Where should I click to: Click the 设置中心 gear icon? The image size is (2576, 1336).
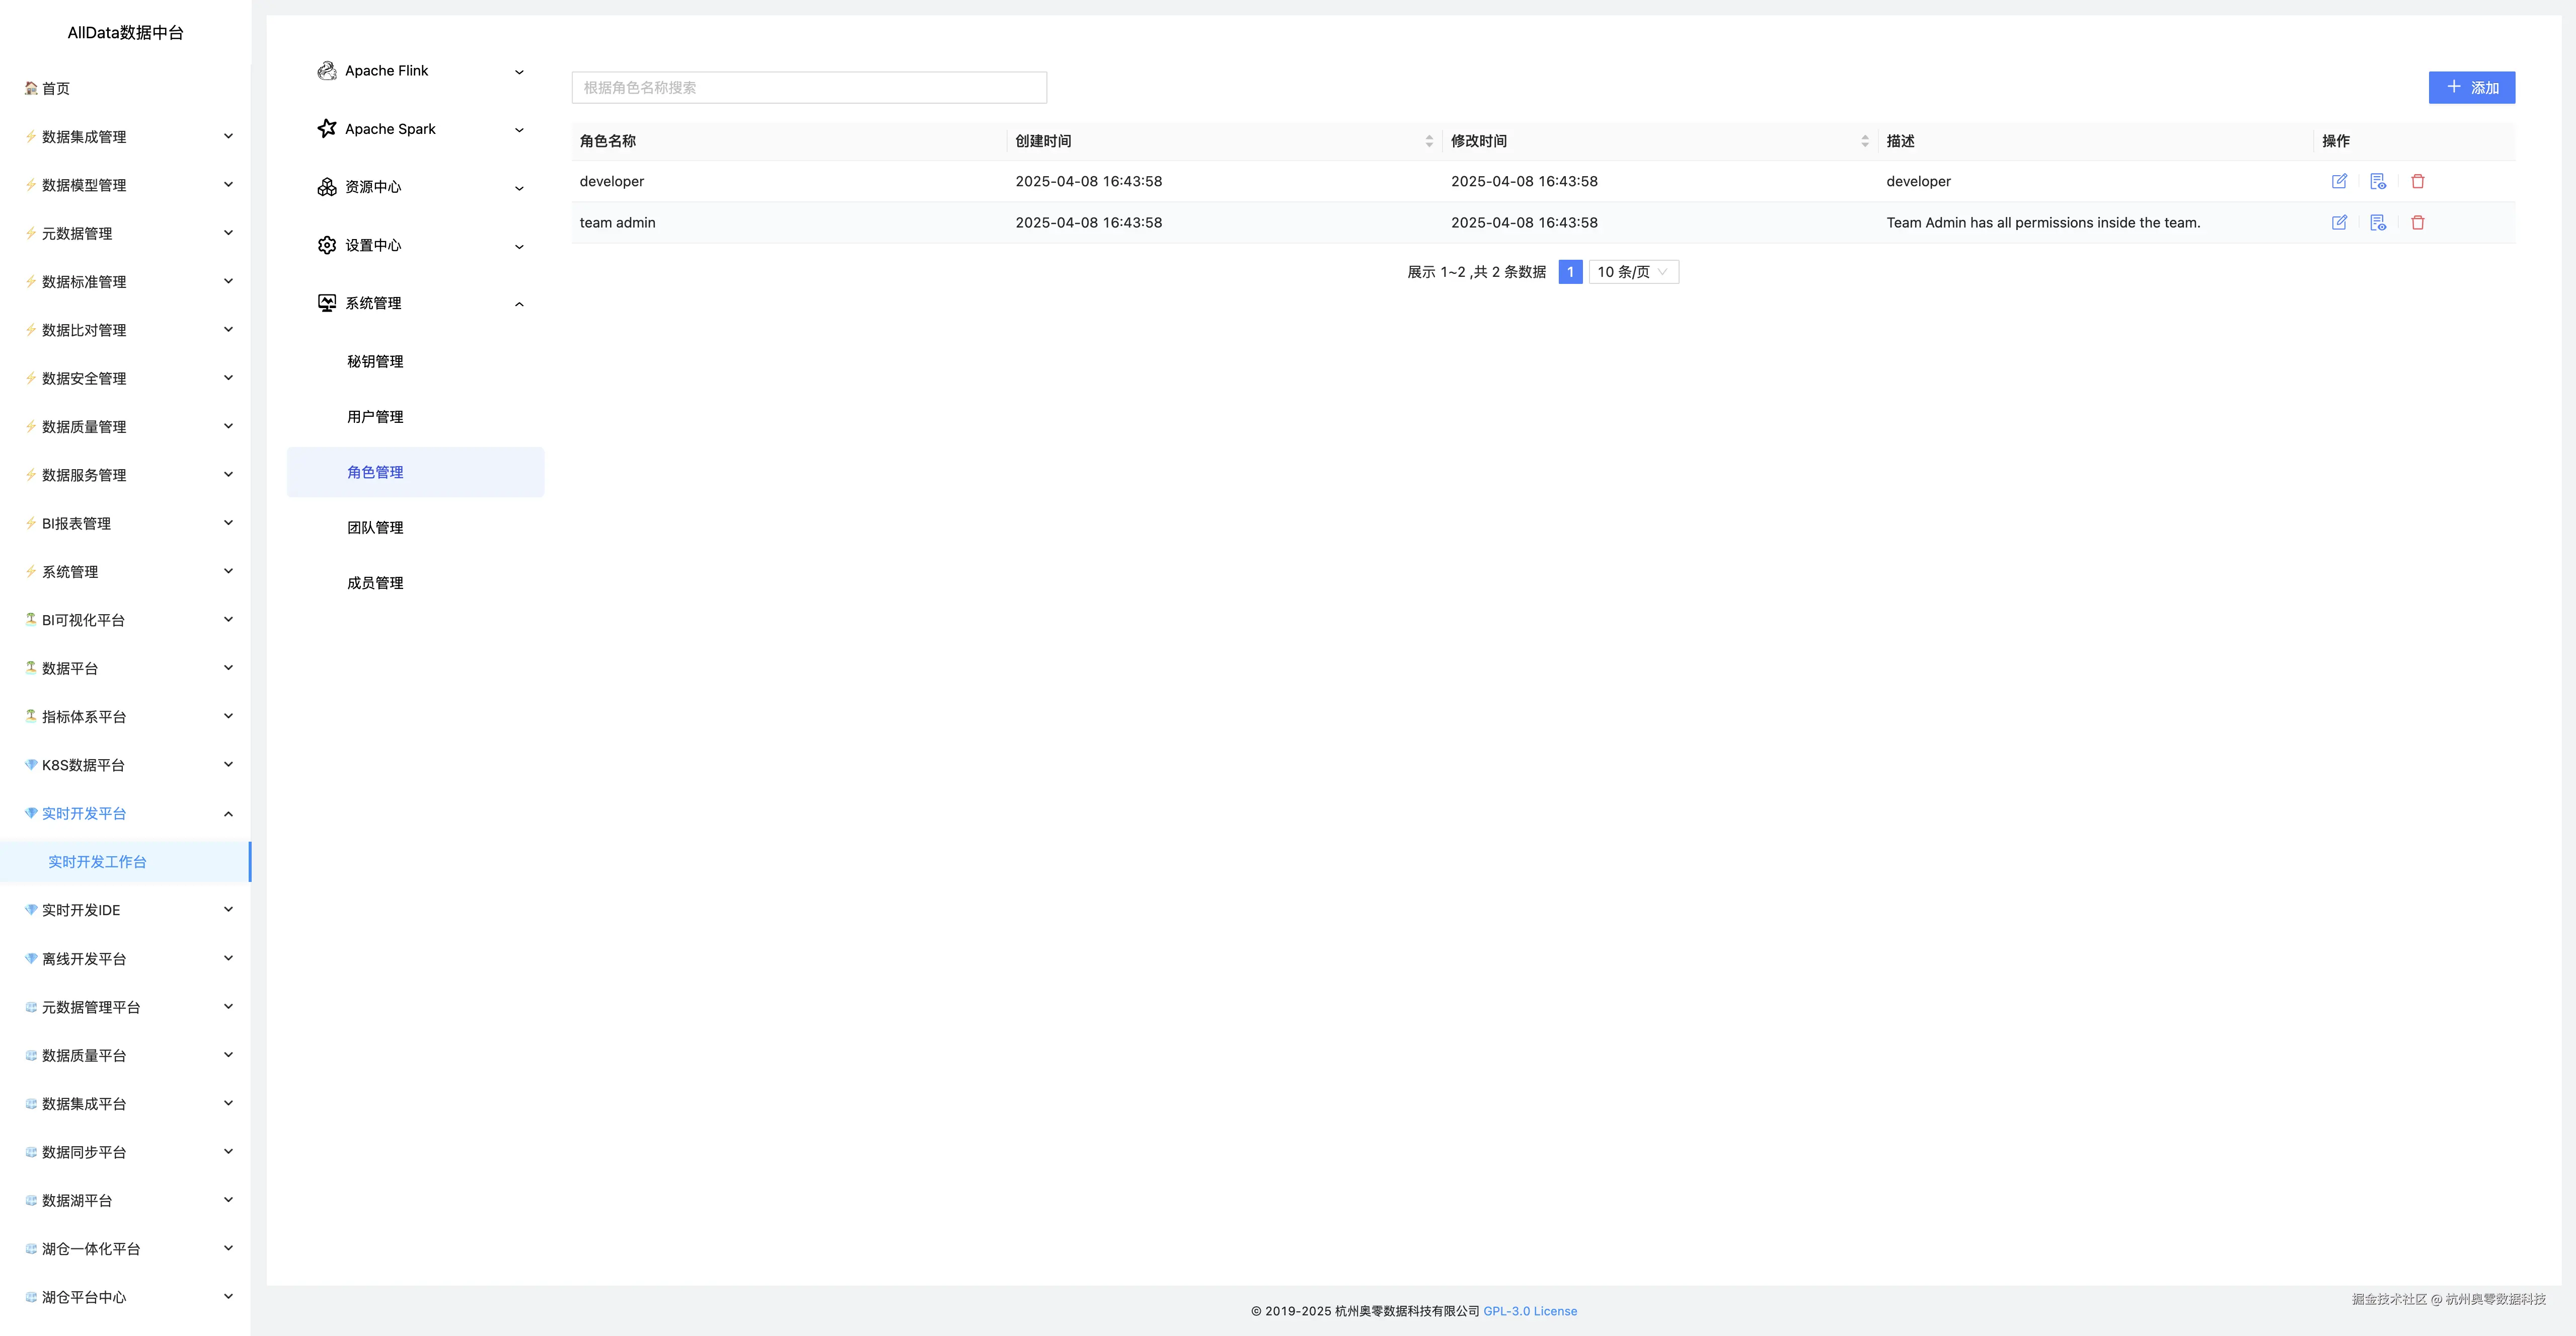326,245
